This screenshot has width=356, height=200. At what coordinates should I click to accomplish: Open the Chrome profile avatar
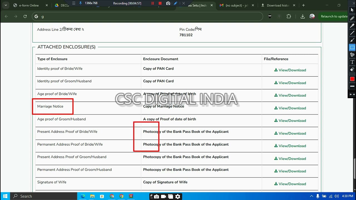[312, 16]
